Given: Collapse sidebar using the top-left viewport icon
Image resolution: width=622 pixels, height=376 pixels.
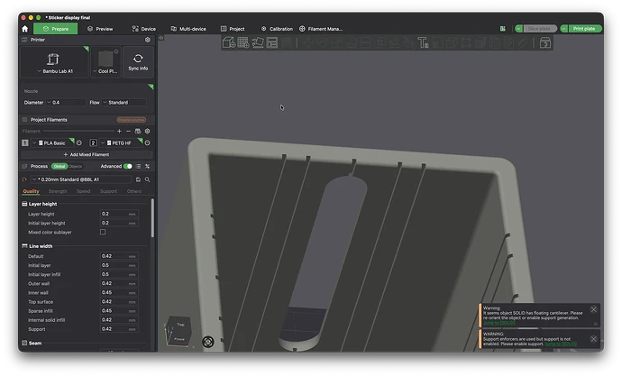Looking at the screenshot, I should [161, 38].
